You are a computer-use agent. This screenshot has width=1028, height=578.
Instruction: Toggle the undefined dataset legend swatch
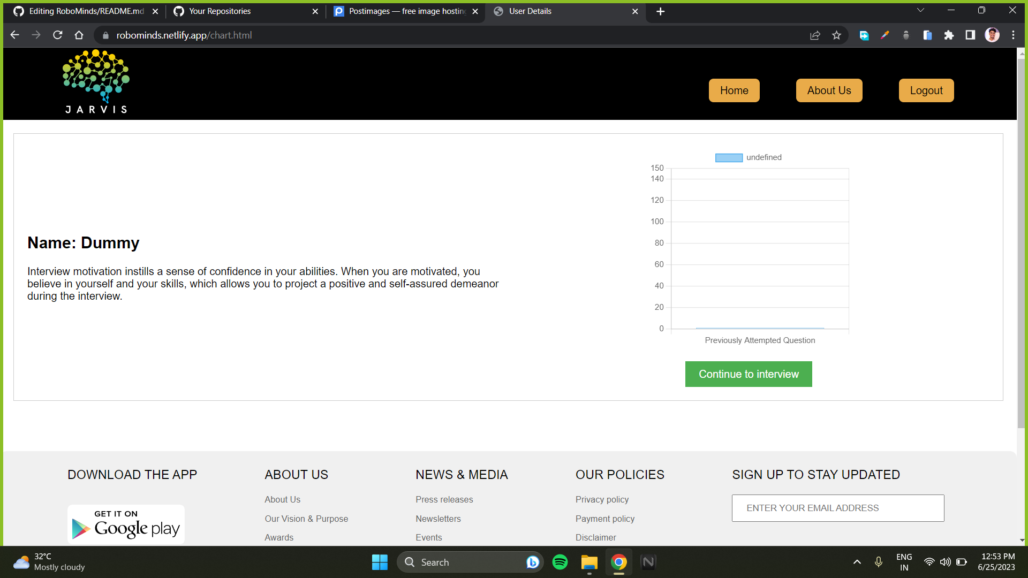pyautogui.click(x=729, y=157)
